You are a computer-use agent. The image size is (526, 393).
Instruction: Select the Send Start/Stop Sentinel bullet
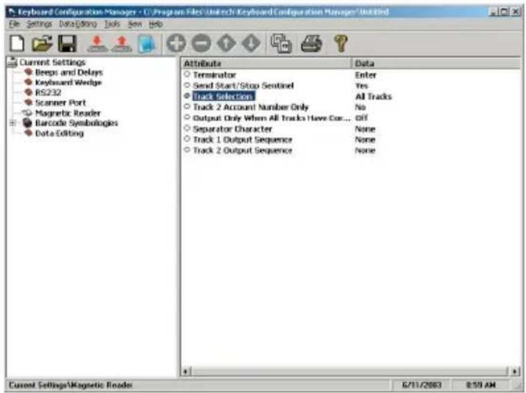click(x=187, y=85)
